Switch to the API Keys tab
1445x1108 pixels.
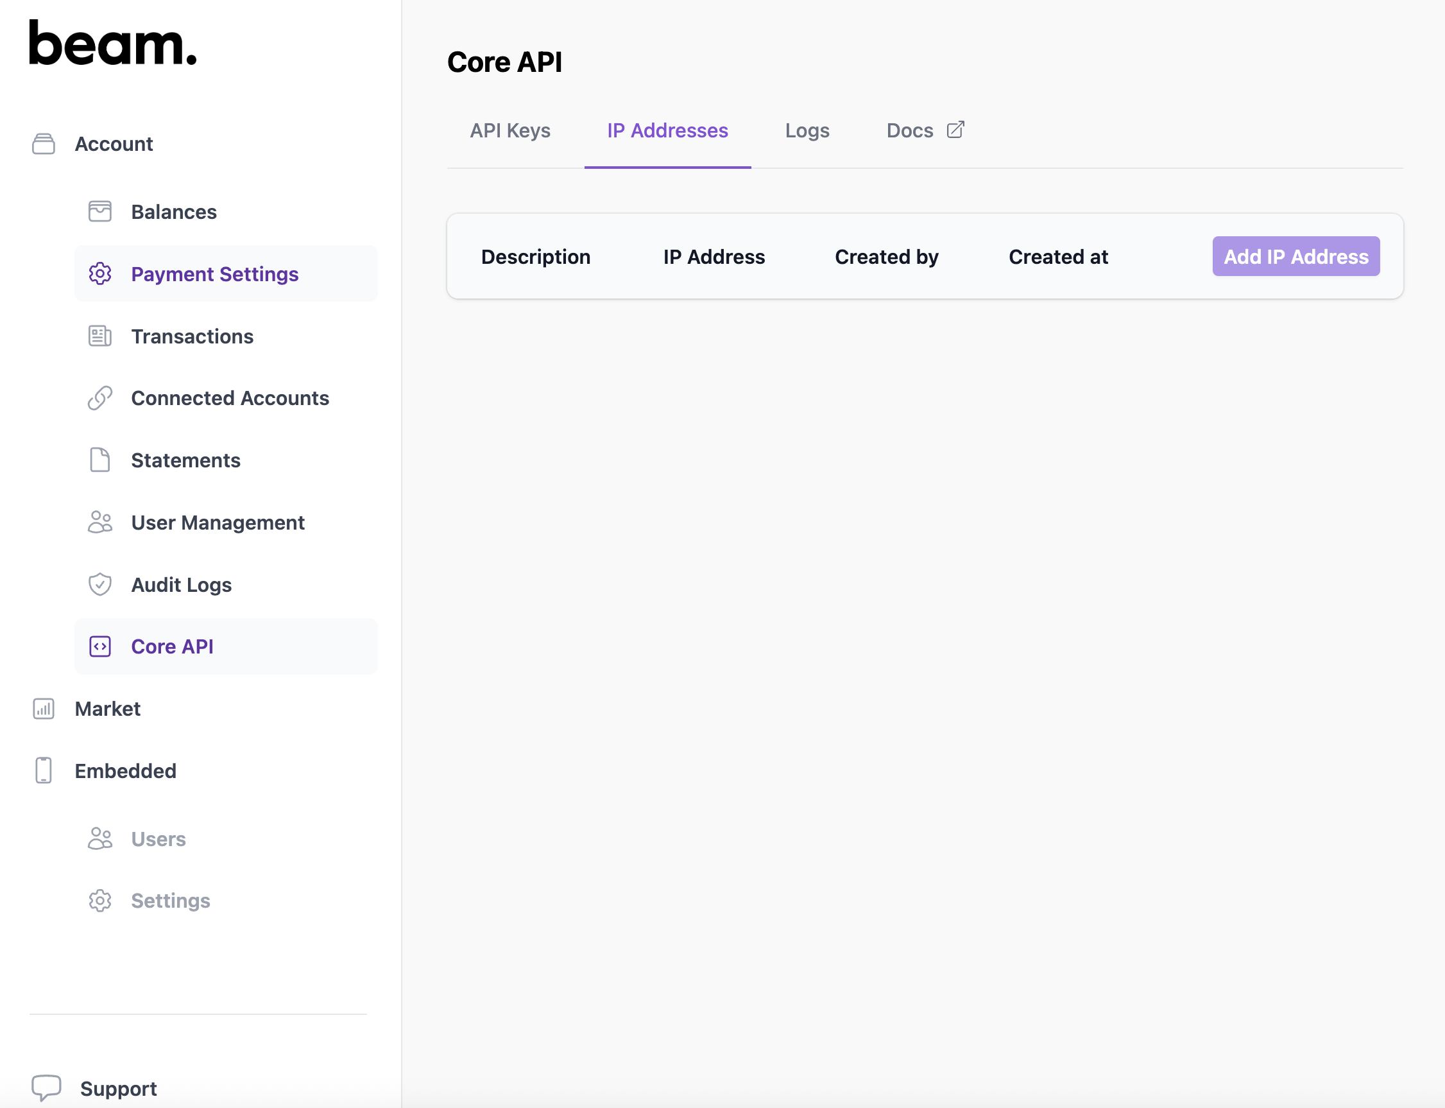509,130
